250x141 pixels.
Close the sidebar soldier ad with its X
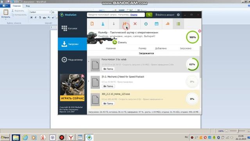point(82,76)
